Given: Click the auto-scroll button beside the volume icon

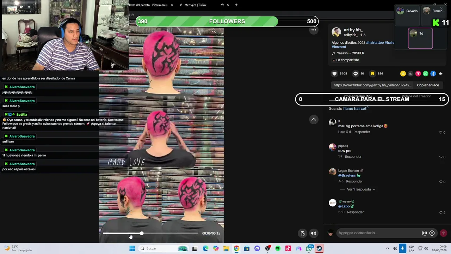Looking at the screenshot, I should click(x=303, y=233).
